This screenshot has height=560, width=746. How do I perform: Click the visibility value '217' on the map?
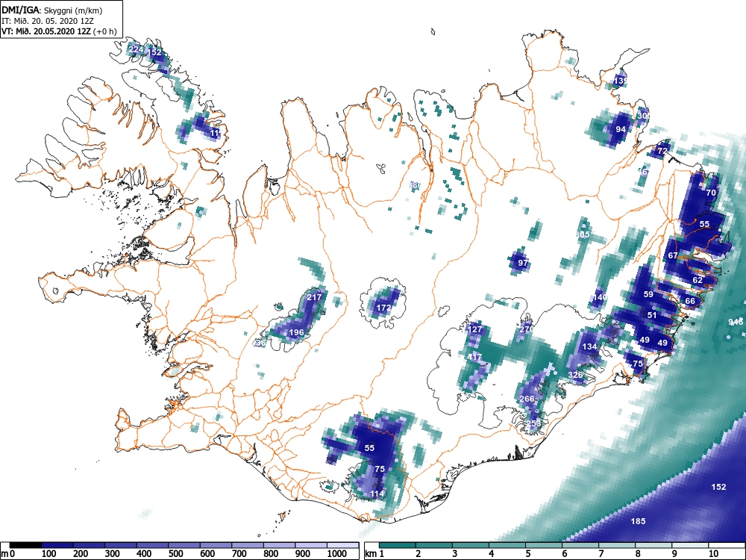(x=314, y=297)
